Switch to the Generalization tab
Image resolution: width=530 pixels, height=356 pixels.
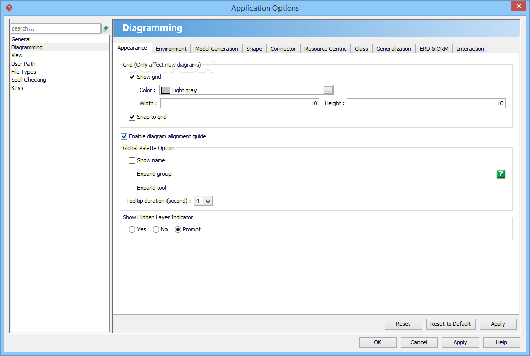(394, 49)
